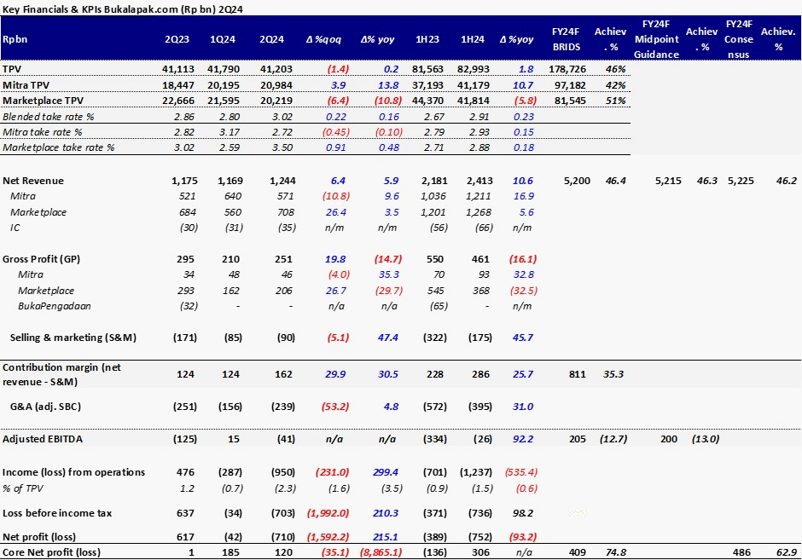Image resolution: width=802 pixels, height=560 pixels.
Task: Select the 'Mitra TPV' row label
Action: pos(26,85)
